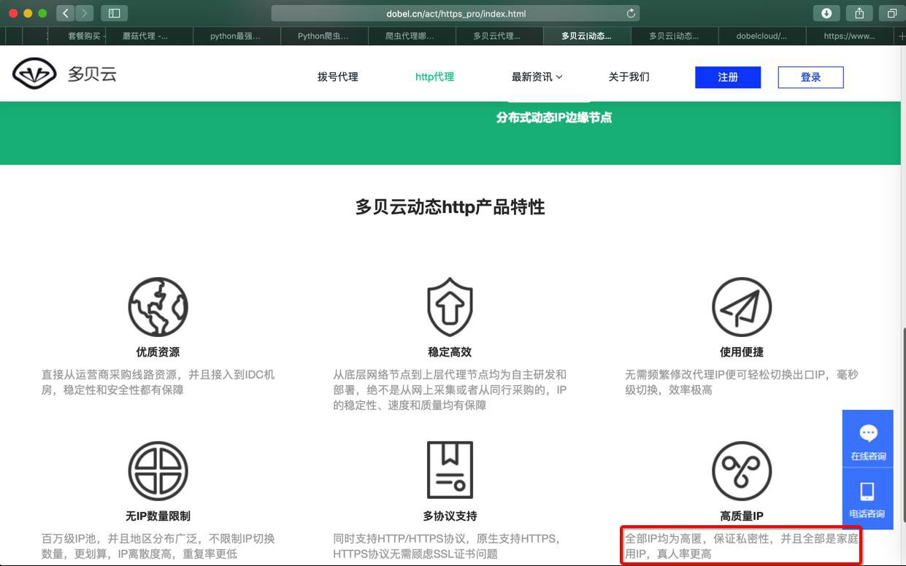
Task: Click the 稳定高效 title
Action: click(450, 352)
